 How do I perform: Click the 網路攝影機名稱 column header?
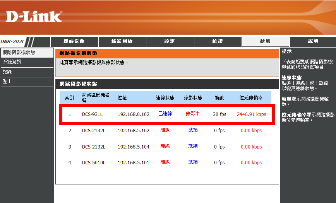pyautogui.click(x=96, y=98)
